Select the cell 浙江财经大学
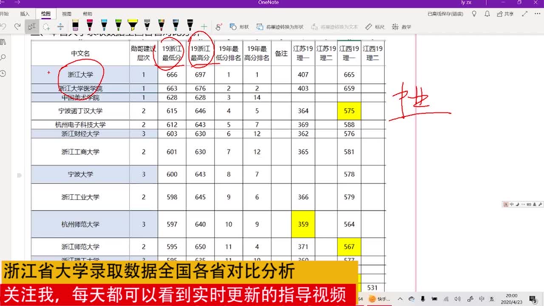The width and height of the screenshot is (544, 306). [80, 133]
